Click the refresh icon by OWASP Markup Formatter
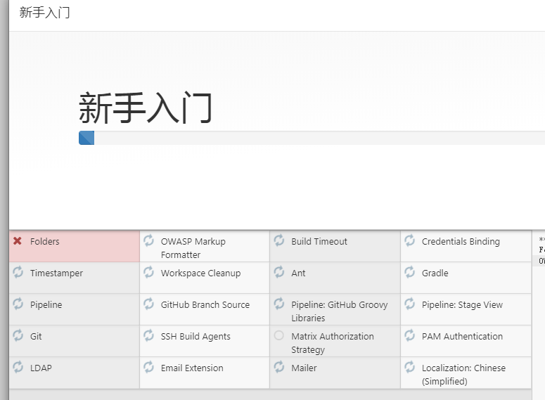This screenshot has height=400, width=545. (x=148, y=241)
